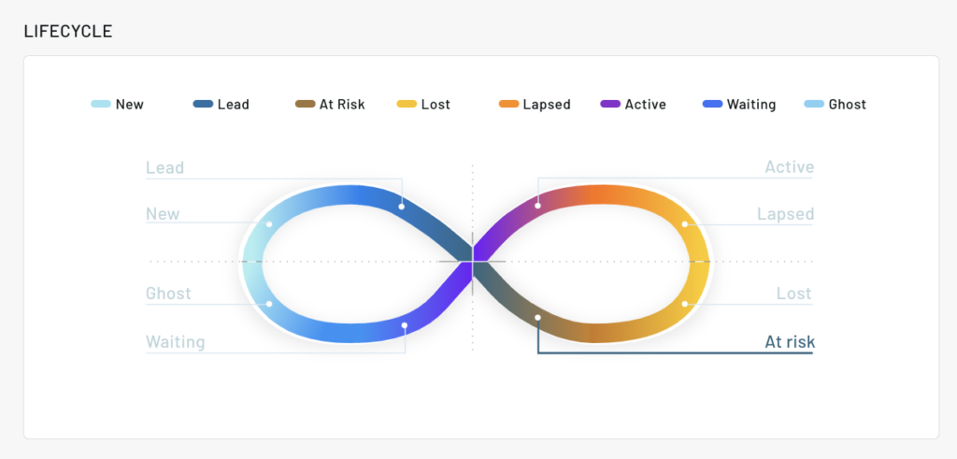The image size is (957, 459).
Task: Select the highlighted At risk chart label
Action: (790, 342)
